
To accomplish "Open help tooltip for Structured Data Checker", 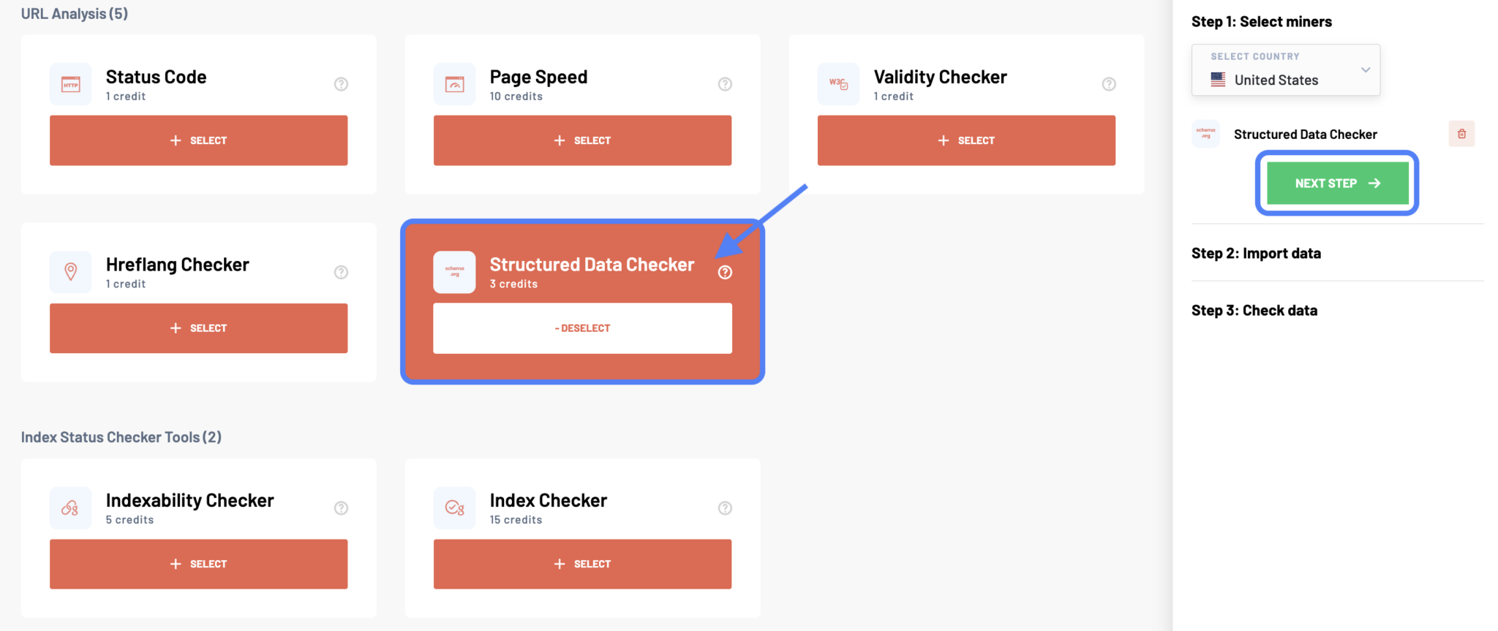I will coord(725,271).
